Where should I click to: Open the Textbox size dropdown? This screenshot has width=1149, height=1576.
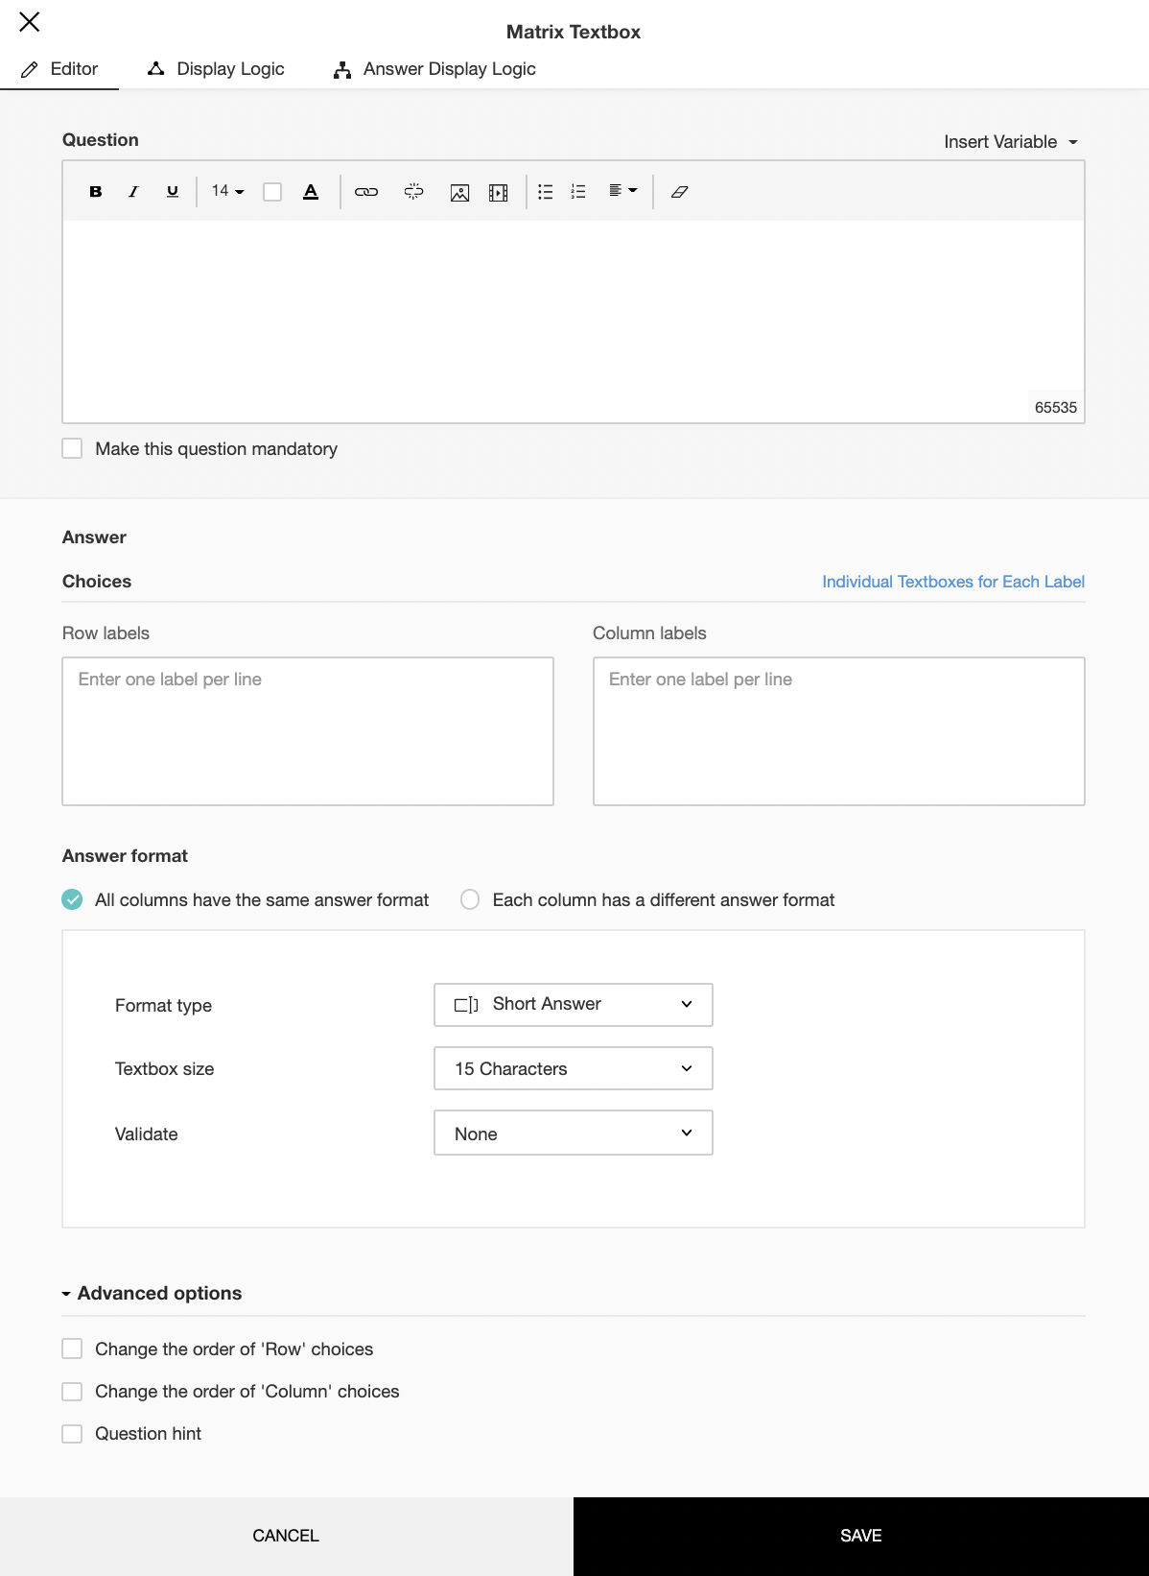coord(573,1068)
